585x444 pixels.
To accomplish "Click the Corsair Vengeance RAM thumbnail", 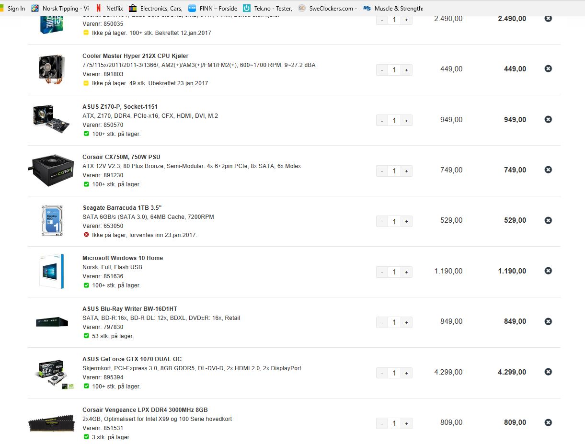I will tap(51, 423).
